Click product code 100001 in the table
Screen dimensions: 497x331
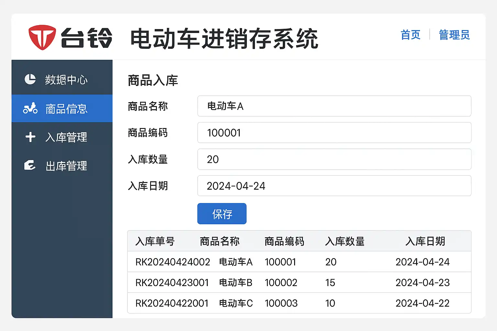(281, 262)
